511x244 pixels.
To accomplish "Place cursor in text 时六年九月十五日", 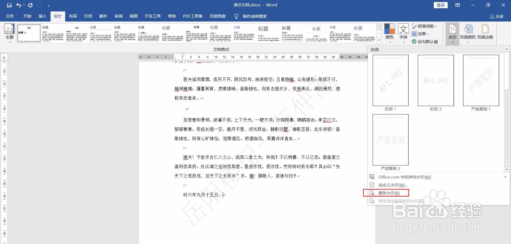I will pos(202,195).
